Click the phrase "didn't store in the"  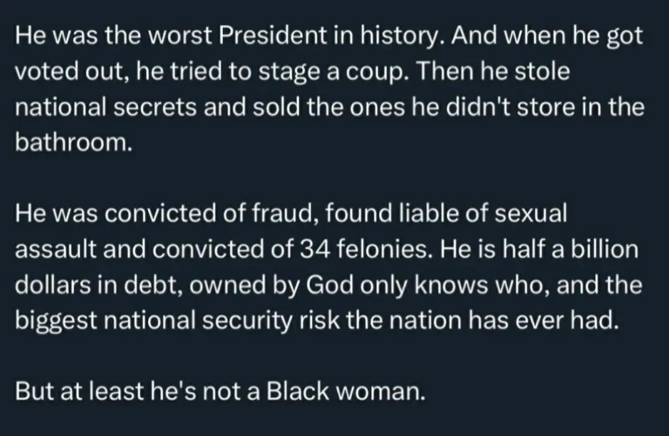tap(545, 107)
